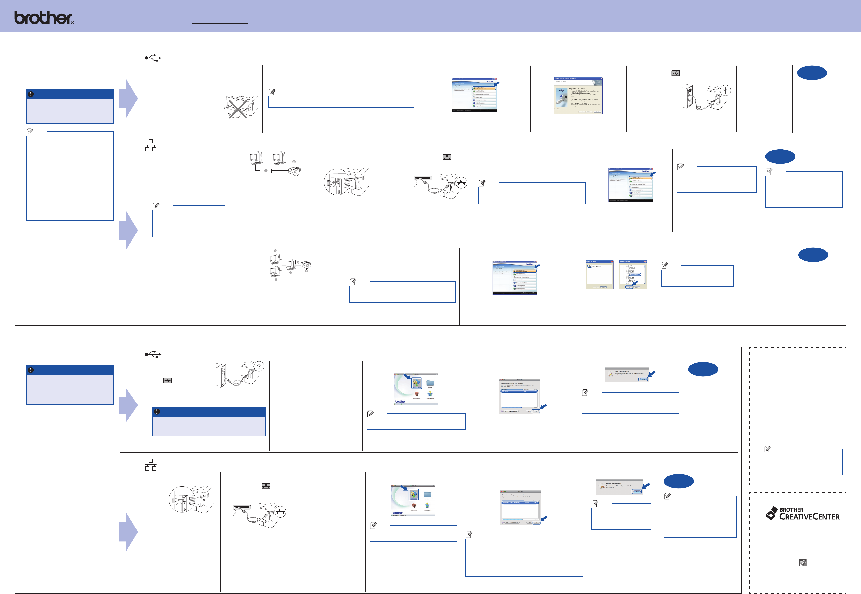Click the Utilities folder in Mac USB window
The width and height of the screenshot is (861, 594).
click(430, 383)
